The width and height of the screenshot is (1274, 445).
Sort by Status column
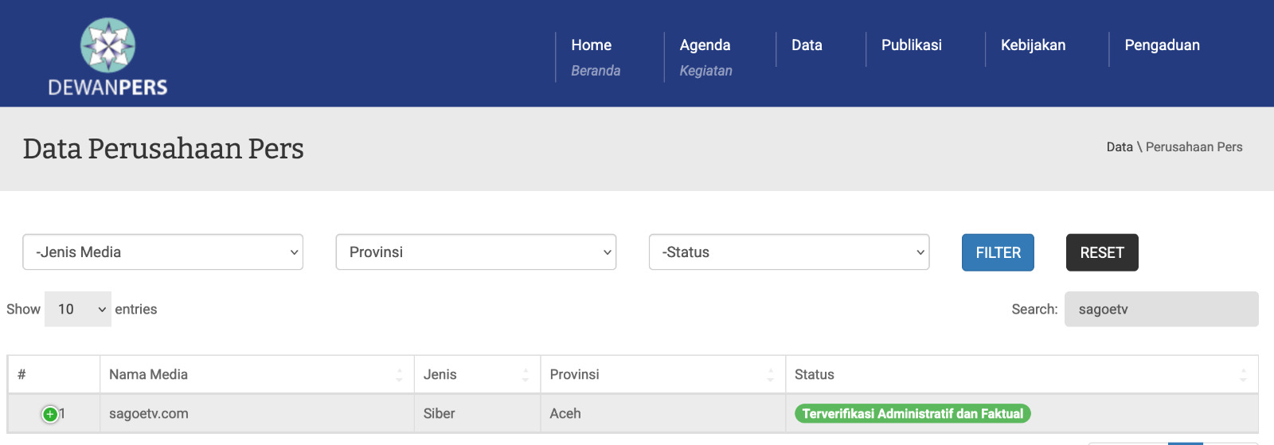pos(1022,375)
